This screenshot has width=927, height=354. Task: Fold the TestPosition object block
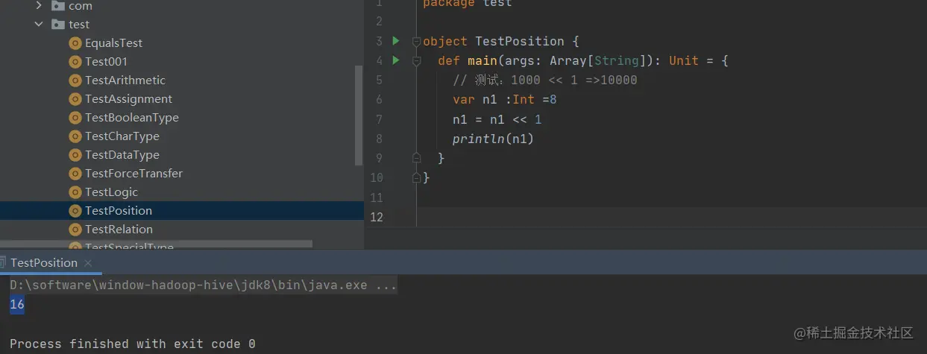(x=417, y=42)
